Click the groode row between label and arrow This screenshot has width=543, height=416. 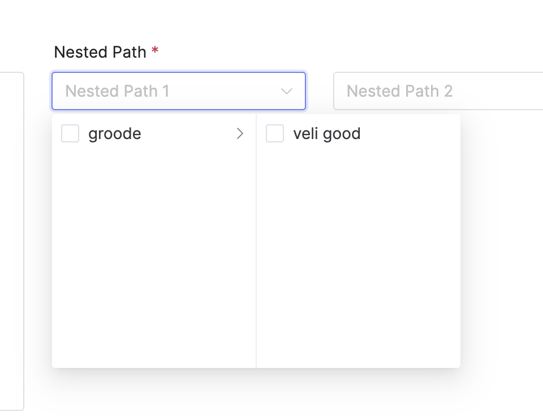[x=187, y=134]
